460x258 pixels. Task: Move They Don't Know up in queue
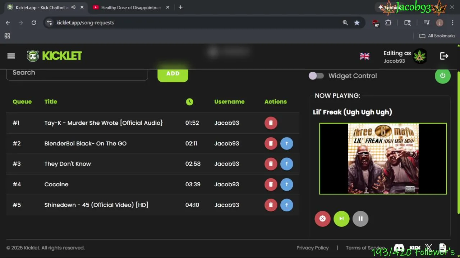coord(287,164)
